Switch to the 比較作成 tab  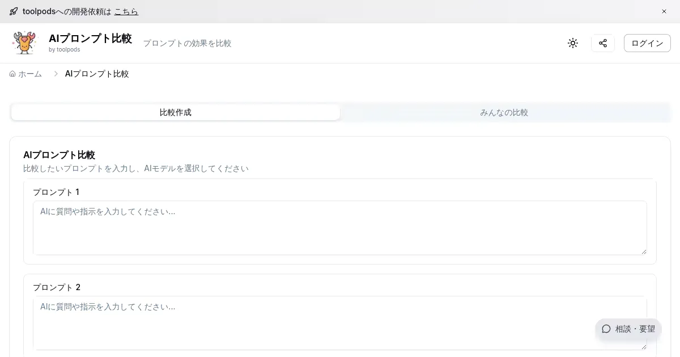point(176,112)
